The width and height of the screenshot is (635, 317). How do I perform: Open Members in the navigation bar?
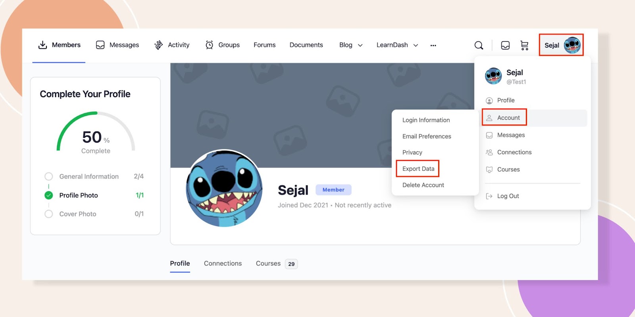tap(66, 45)
